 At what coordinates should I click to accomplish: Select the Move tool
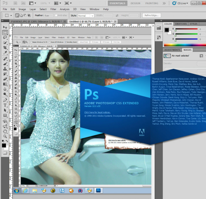click(5, 27)
